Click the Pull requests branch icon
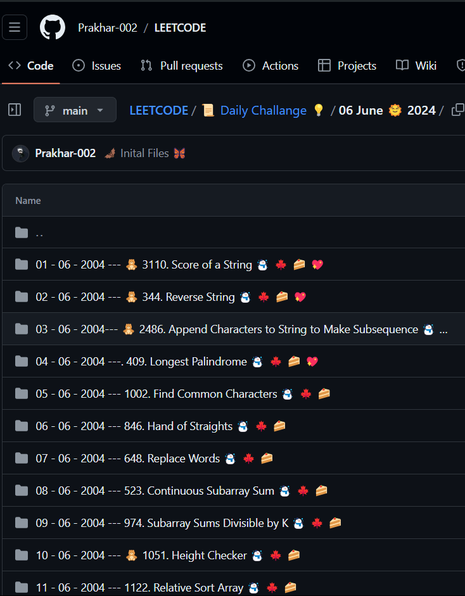 pos(146,66)
